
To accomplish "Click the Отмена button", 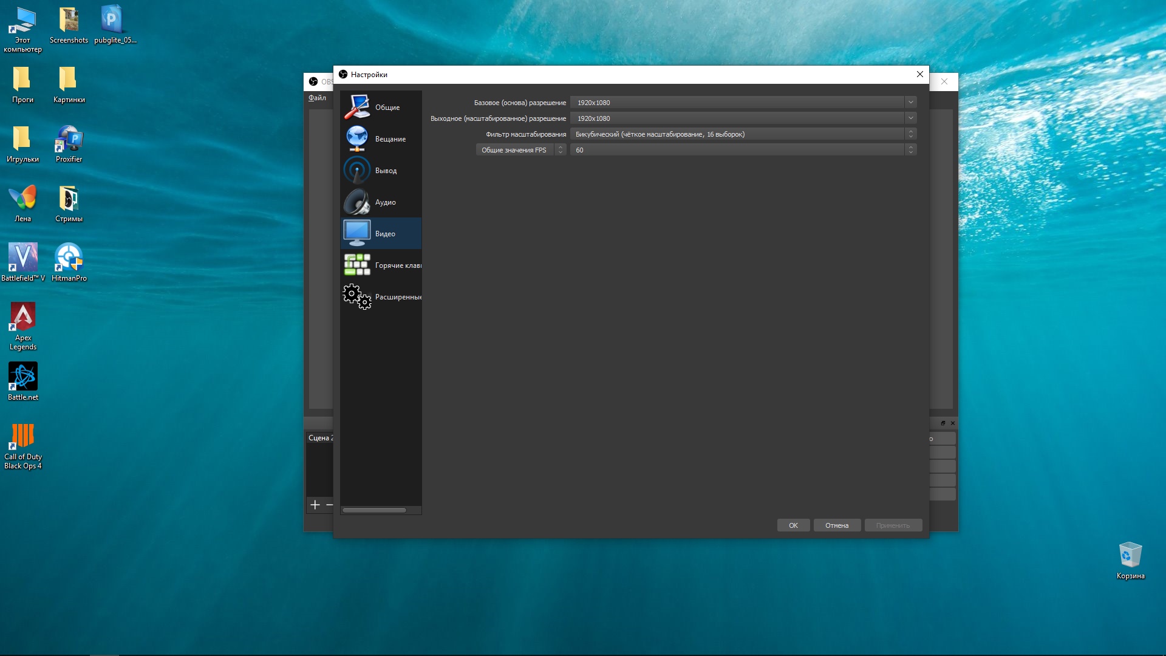I will coord(836,525).
